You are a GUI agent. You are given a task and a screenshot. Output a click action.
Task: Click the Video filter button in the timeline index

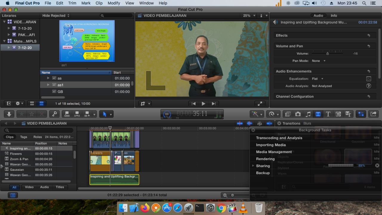29,187
